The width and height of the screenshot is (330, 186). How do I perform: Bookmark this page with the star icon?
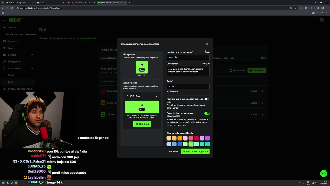[295, 8]
